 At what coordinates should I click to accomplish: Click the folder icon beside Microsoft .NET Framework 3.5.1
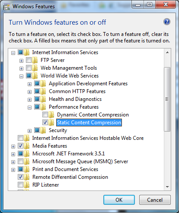click(27, 154)
